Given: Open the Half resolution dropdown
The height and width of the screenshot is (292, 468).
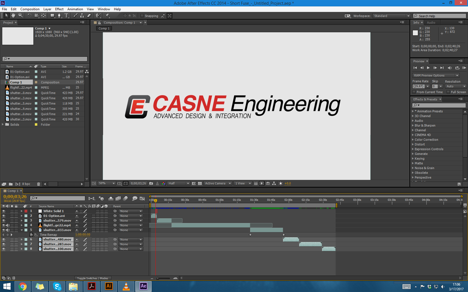Looking at the screenshot, I should (x=179, y=184).
